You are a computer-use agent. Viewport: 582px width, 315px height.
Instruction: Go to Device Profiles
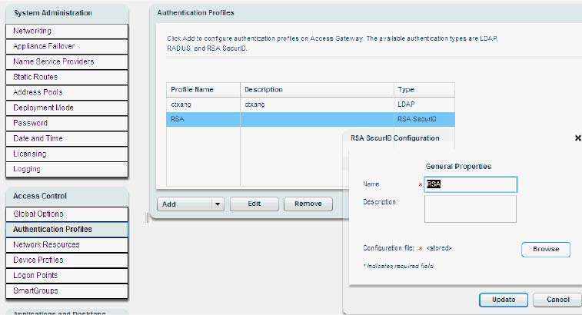click(67, 260)
